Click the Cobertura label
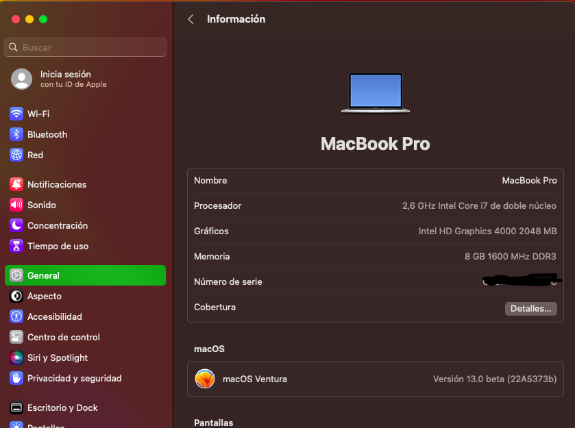 coord(215,307)
